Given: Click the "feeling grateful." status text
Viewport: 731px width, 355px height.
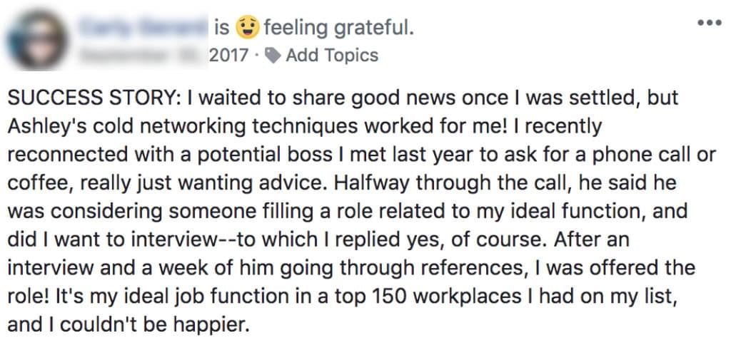Looking at the screenshot, I should [x=339, y=29].
